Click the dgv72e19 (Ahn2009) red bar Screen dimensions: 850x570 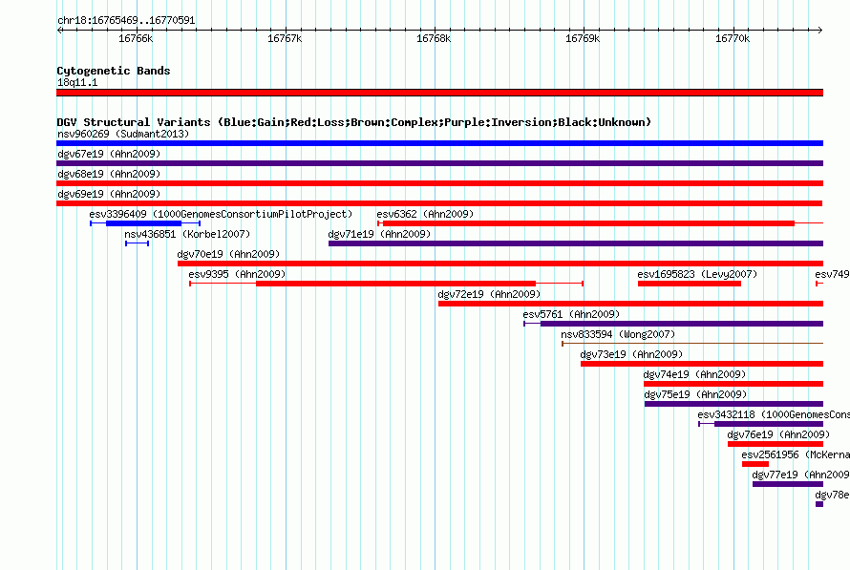(x=631, y=304)
